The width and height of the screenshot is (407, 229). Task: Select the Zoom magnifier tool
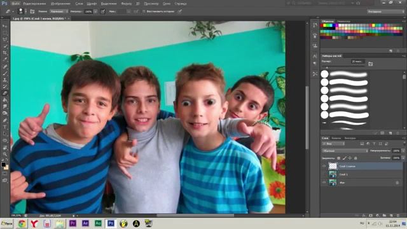(4, 154)
